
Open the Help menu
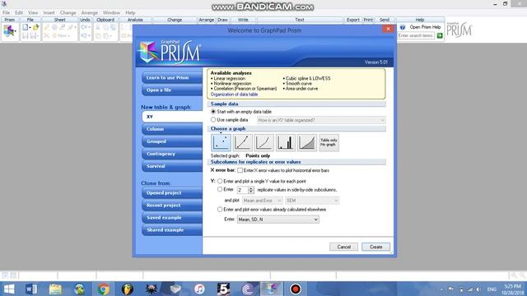[130, 13]
